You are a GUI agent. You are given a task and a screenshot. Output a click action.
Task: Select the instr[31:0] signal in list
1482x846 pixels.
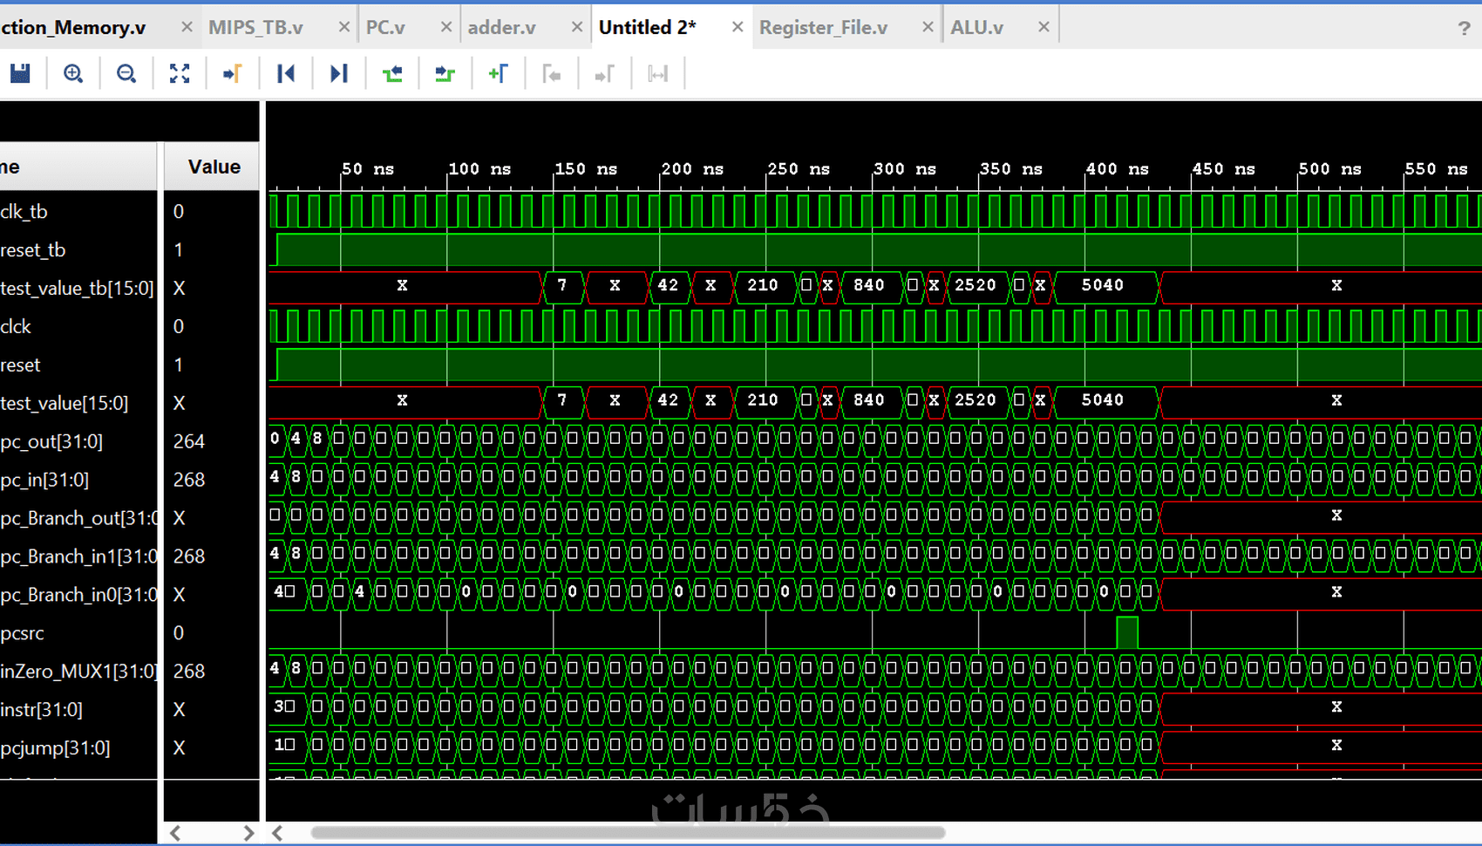point(42,710)
